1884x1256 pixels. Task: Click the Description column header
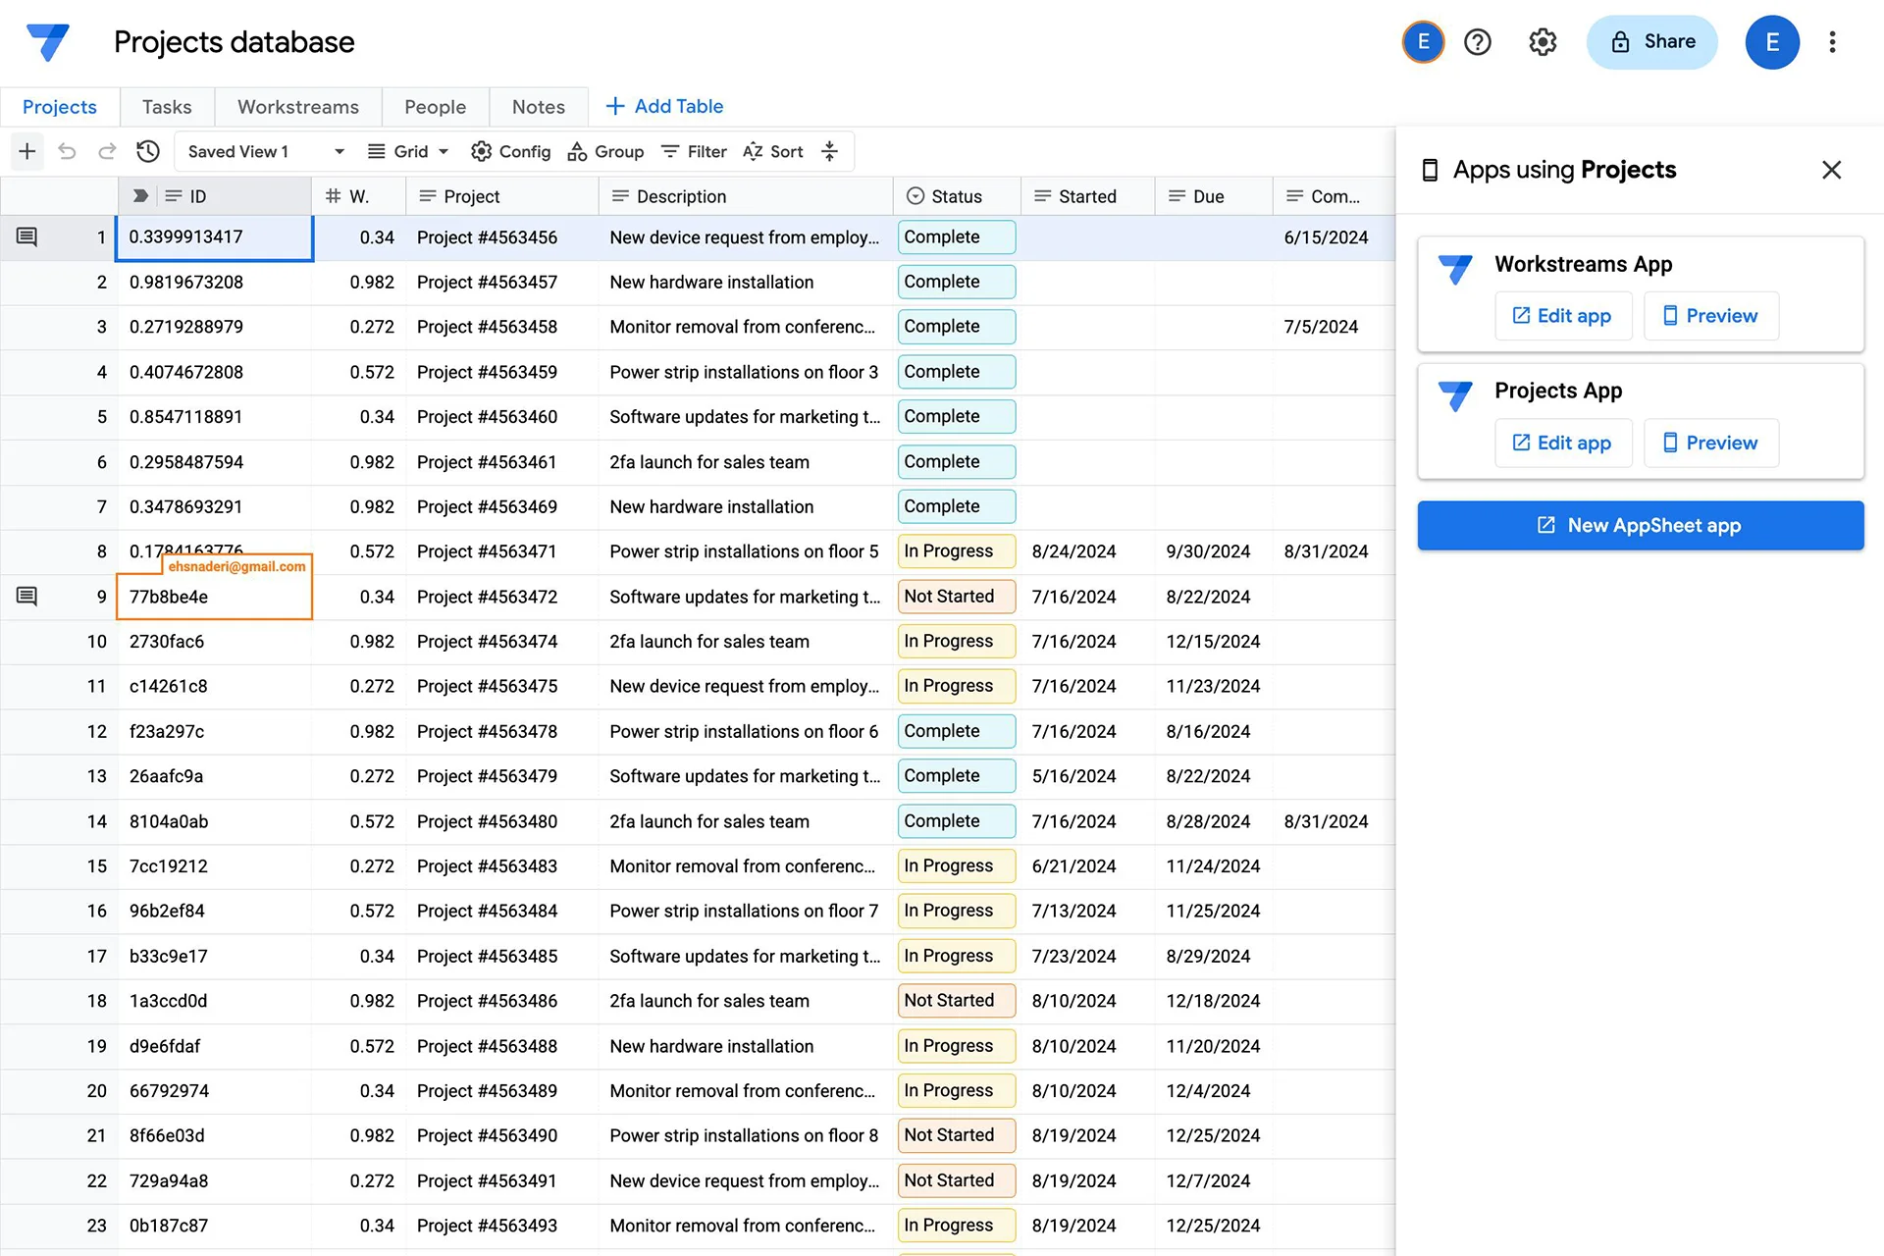(x=746, y=196)
